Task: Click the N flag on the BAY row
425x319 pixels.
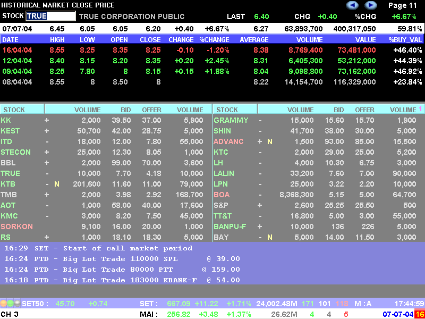Action: click(270, 237)
